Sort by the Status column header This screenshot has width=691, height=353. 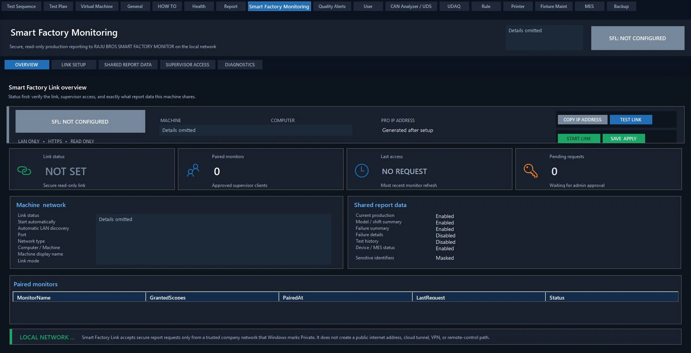pos(612,297)
